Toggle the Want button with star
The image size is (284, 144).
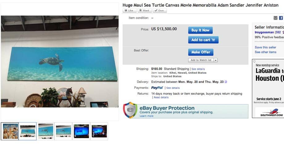(144, 11)
